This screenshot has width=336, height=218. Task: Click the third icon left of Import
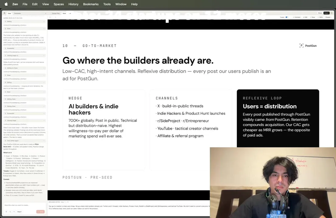point(14,212)
